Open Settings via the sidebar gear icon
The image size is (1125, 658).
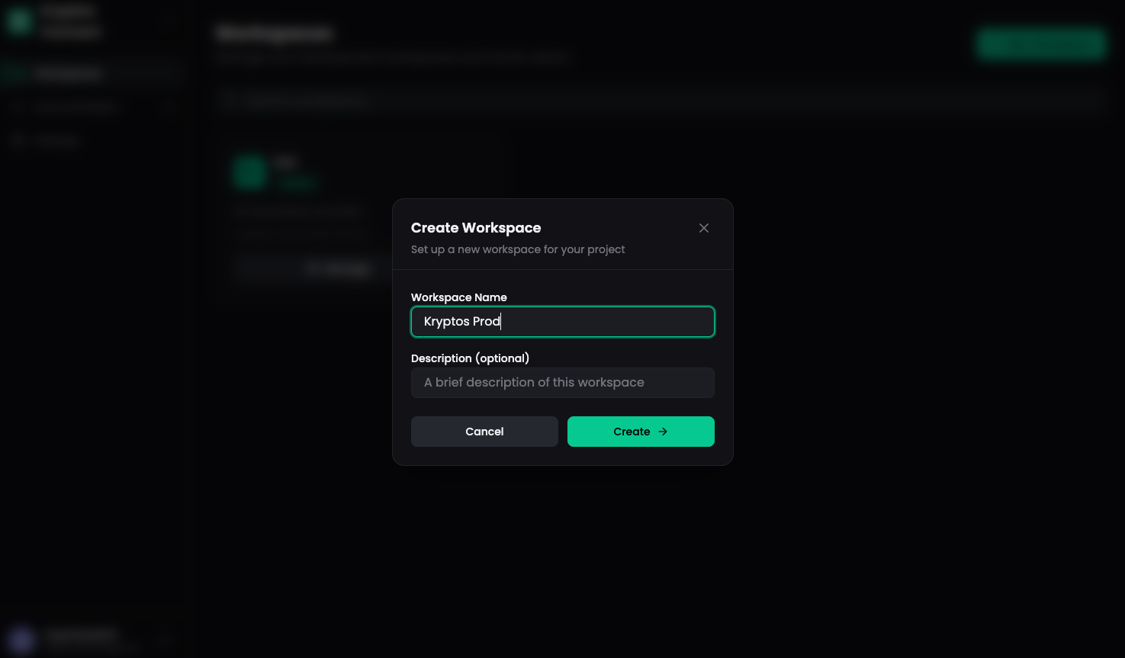tap(19, 140)
